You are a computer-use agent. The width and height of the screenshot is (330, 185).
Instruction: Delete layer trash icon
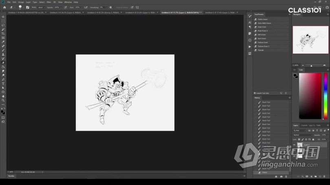[x=324, y=176]
